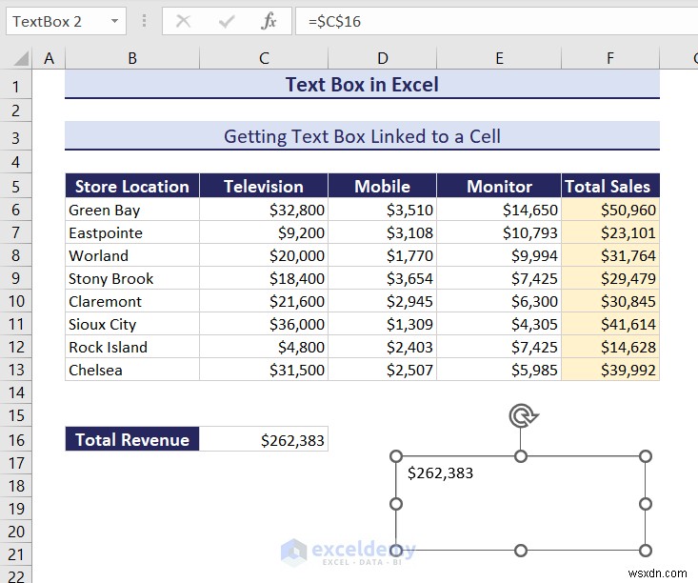698x583 pixels.
Task: Click the $14,628 Total Sales cell
Action: 610,347
